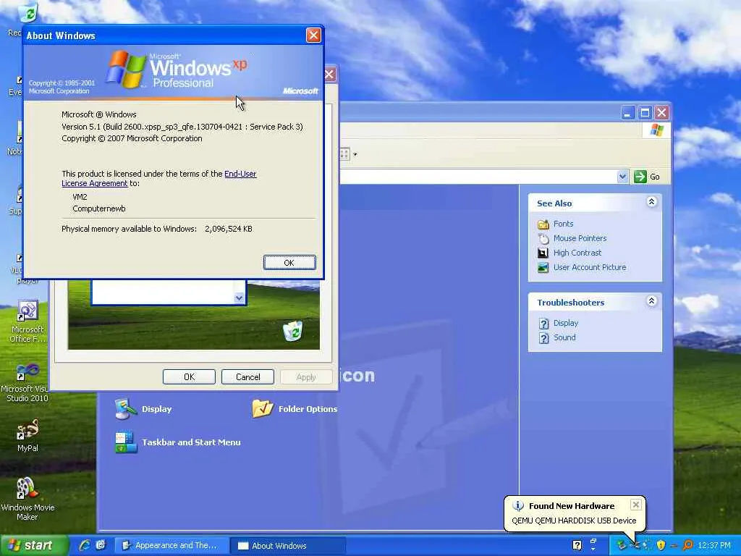Open Microsoft Office shortcut on the desktop
The height and width of the screenshot is (556, 741).
point(27,321)
